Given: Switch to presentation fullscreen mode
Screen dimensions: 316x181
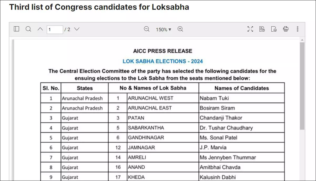Looking at the screenshot, I should 250,29.
